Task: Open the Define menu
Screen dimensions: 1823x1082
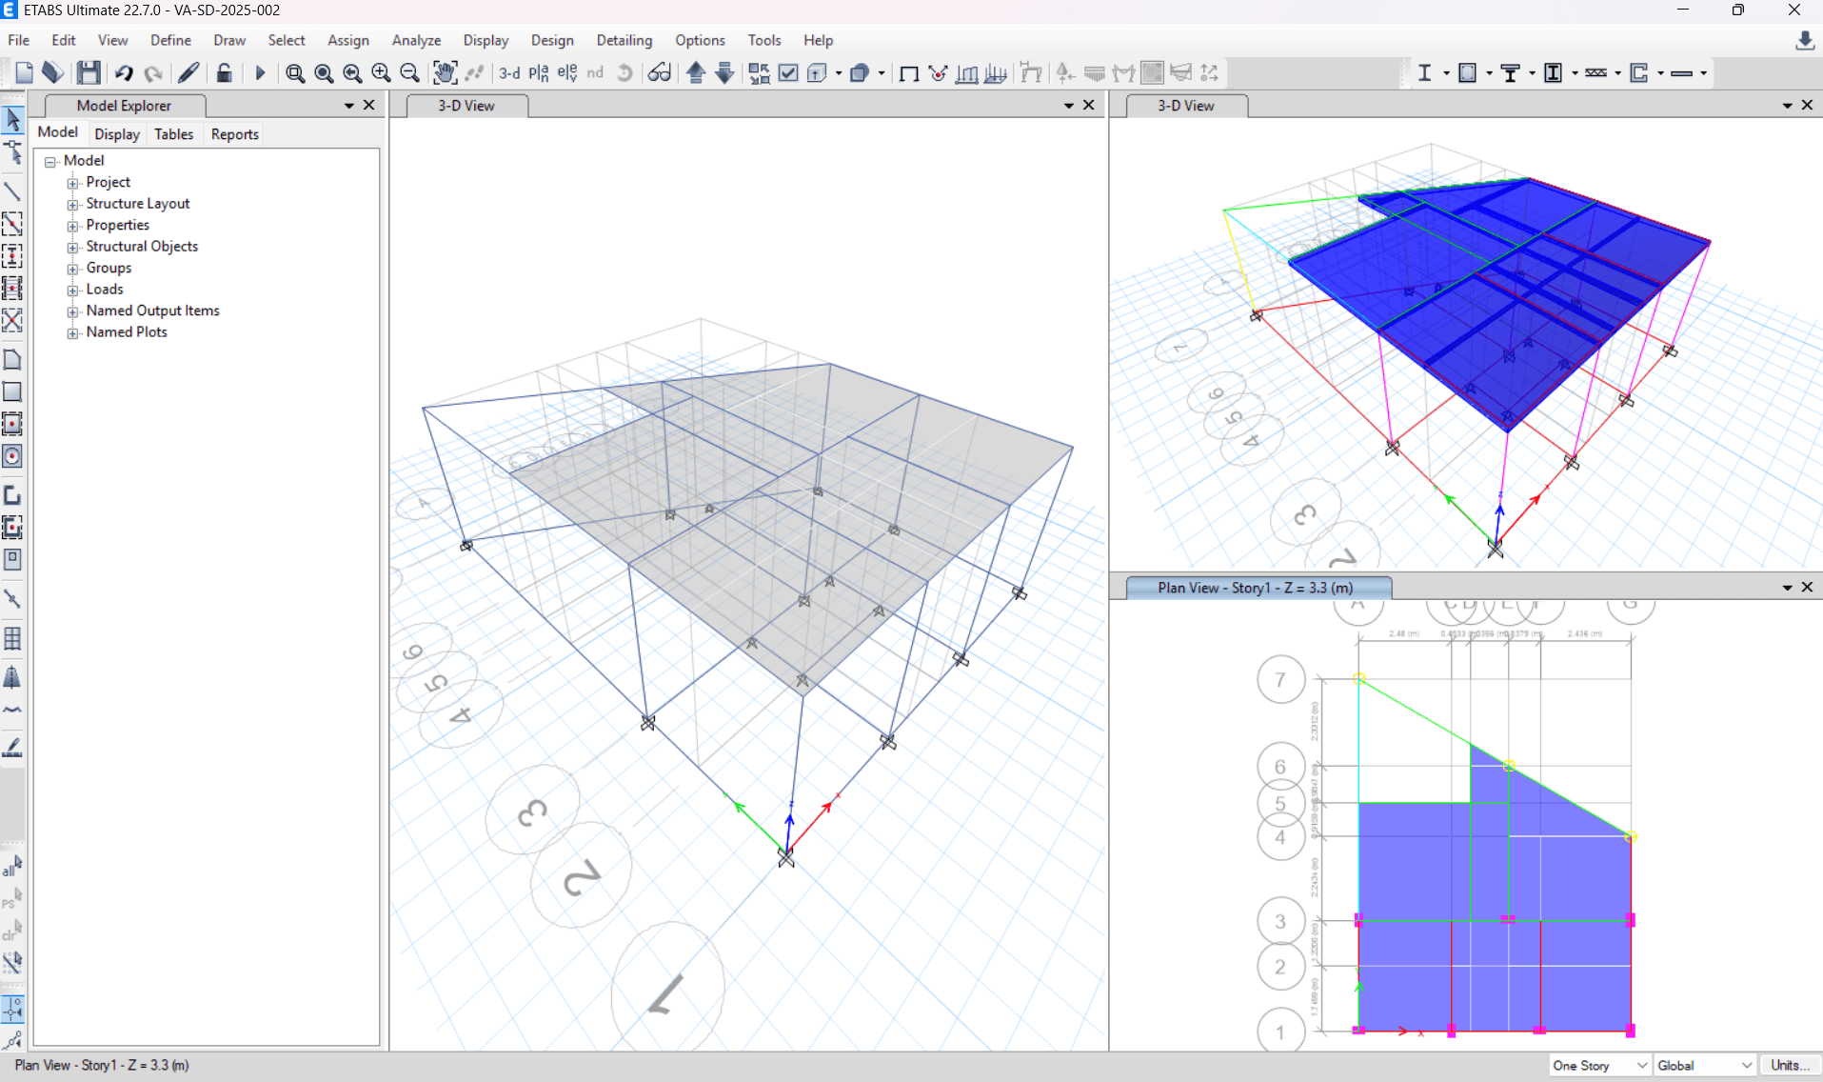Action: click(170, 40)
